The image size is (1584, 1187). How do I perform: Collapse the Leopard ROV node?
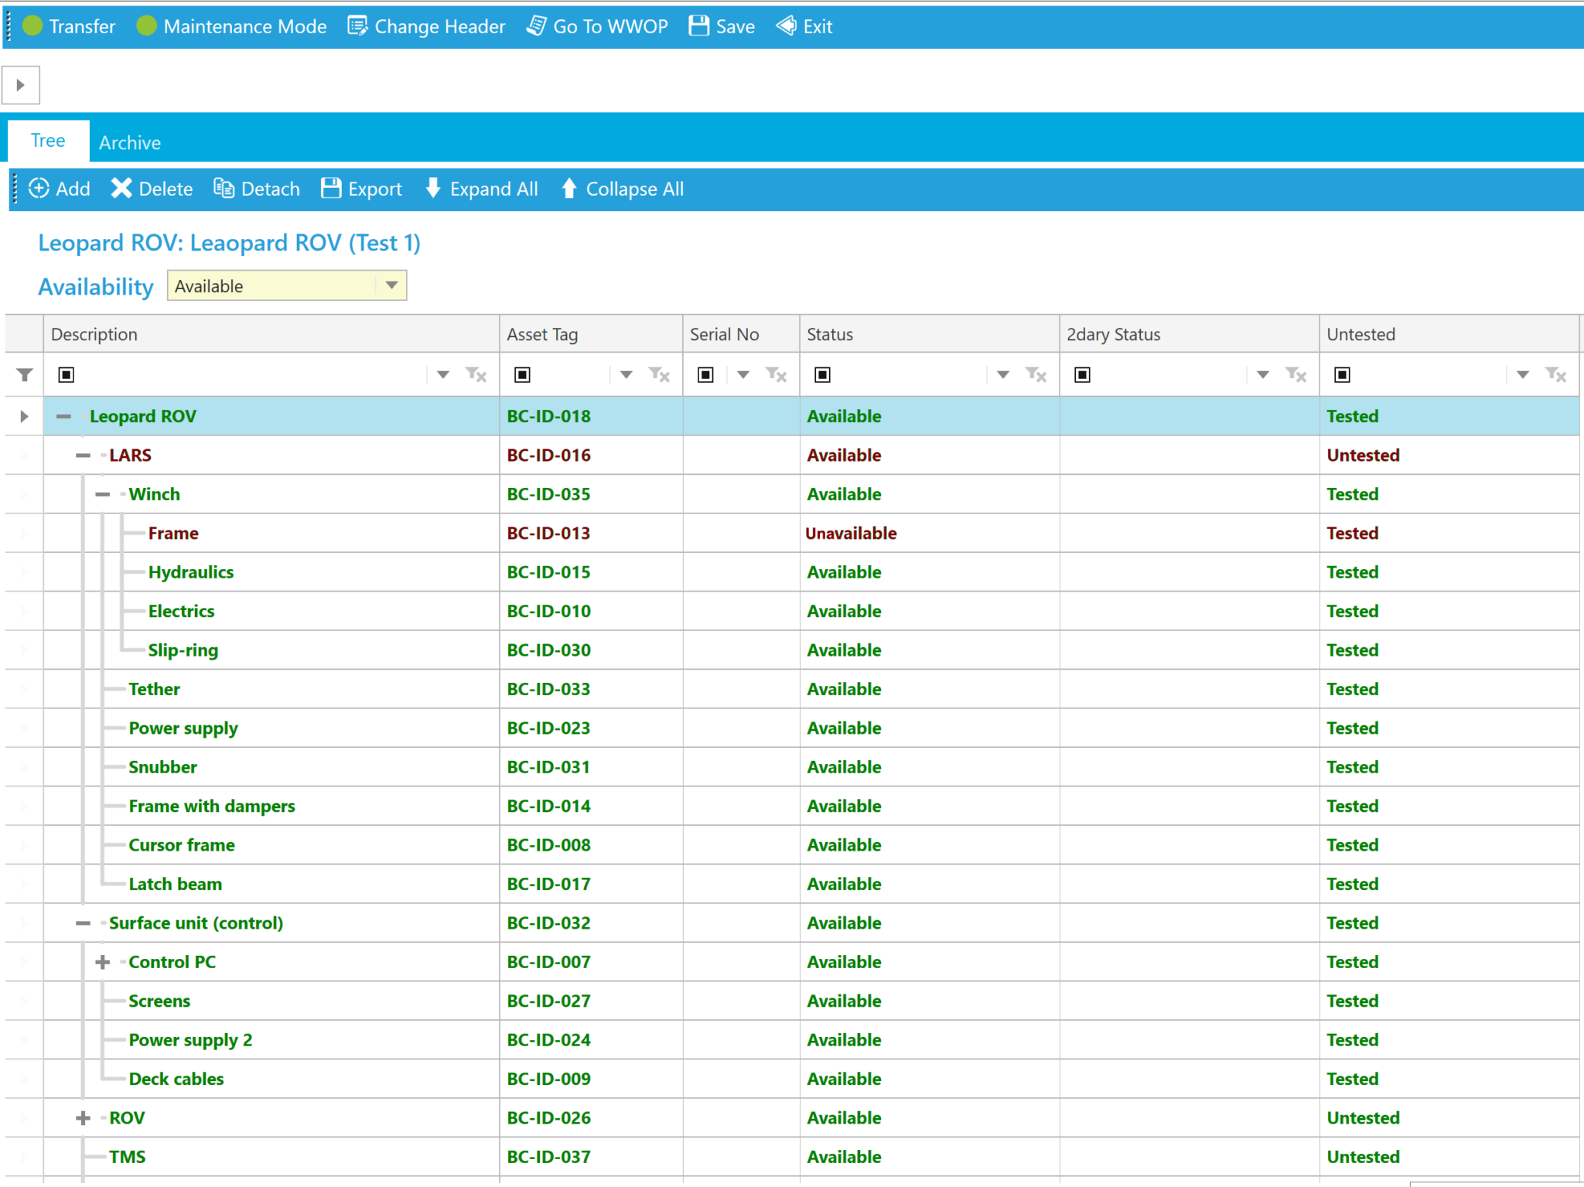pos(63,417)
